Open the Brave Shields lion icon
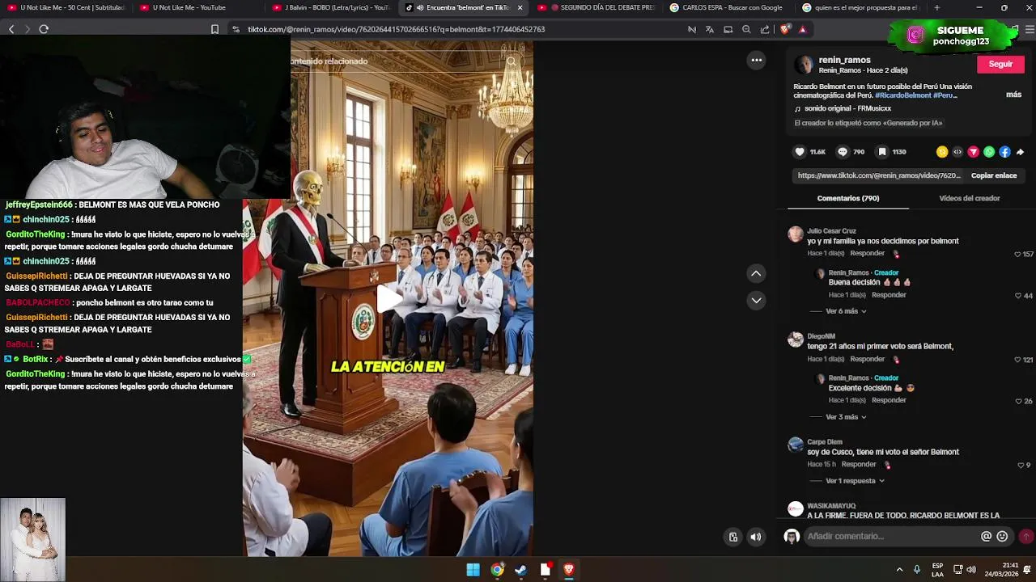 click(x=784, y=29)
